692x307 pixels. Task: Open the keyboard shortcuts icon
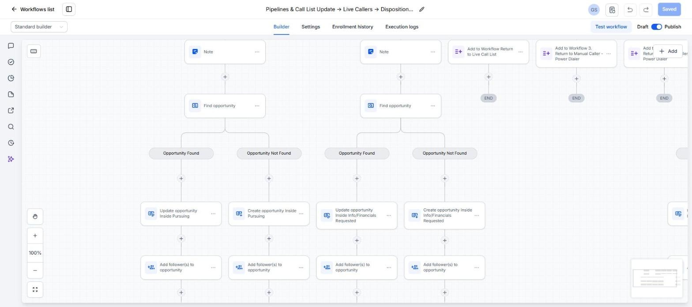tap(34, 51)
